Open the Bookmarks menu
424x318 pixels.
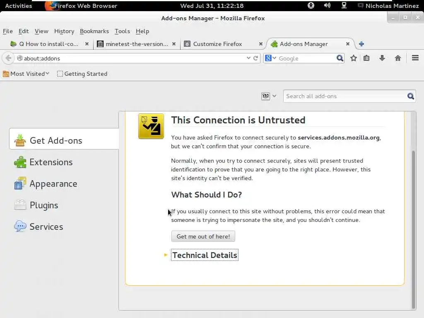94,31
